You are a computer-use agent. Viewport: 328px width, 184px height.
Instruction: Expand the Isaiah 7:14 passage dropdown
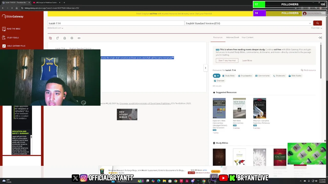point(61,49)
